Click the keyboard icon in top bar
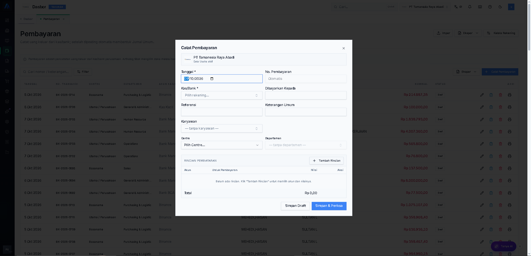Image resolution: width=531 pixels, height=256 pixels. pyautogui.click(x=480, y=7)
